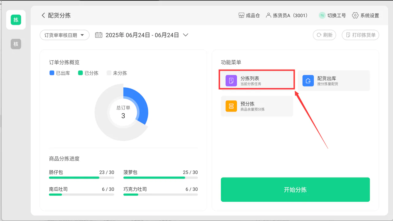Toggle the 未分拣 legend item

pos(117,73)
